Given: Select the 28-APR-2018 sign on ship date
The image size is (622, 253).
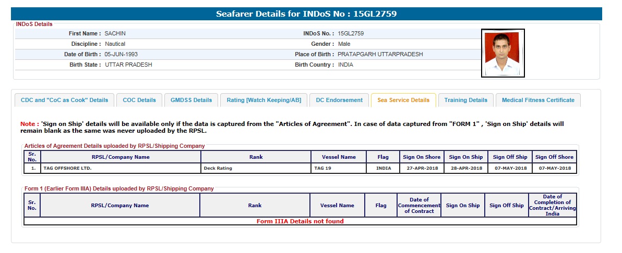Looking at the screenshot, I should coord(466,169).
